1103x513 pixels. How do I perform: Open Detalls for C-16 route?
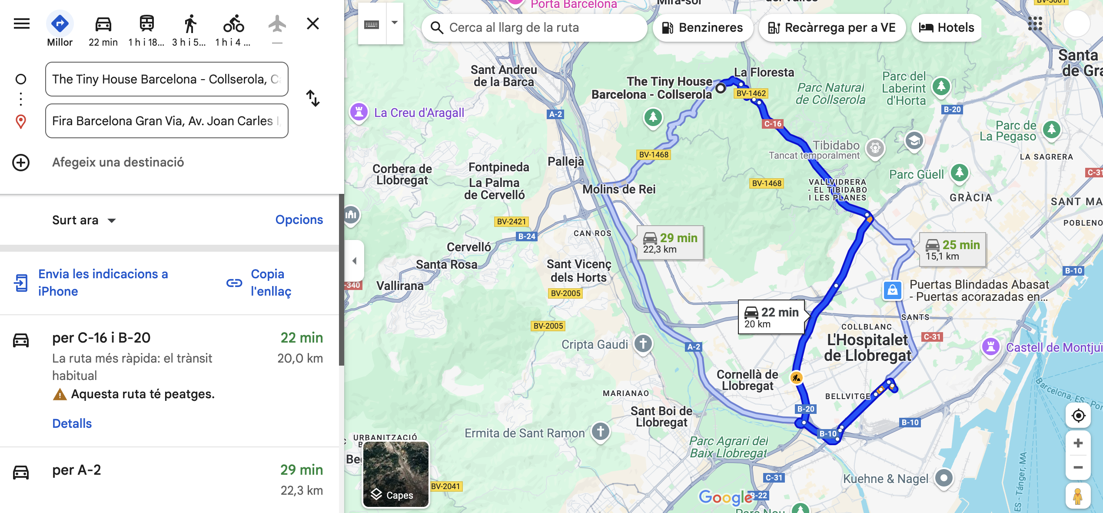pos(72,423)
